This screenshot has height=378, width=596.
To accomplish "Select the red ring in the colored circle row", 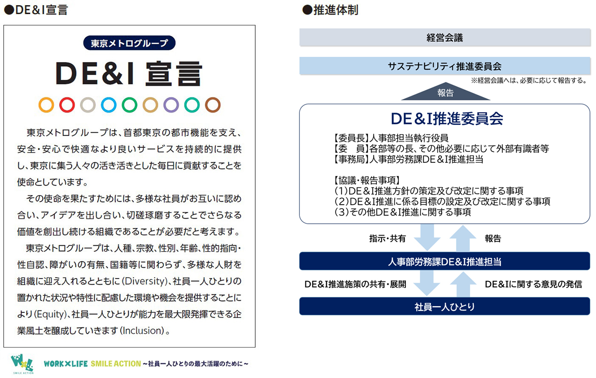I will click(67, 105).
